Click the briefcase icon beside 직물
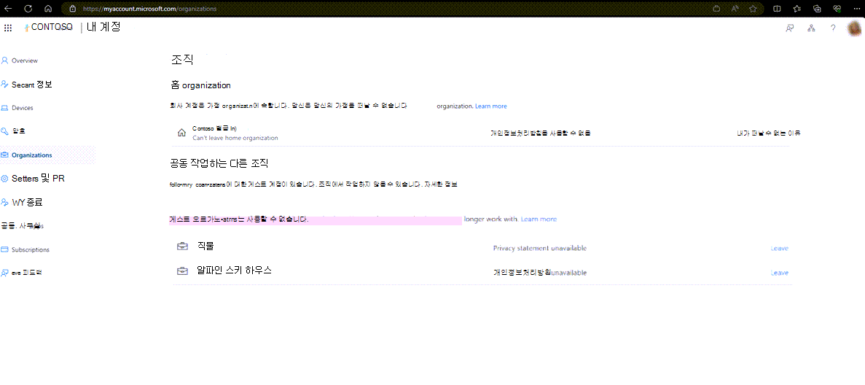Viewport: 865px width, 385px height. pos(182,246)
